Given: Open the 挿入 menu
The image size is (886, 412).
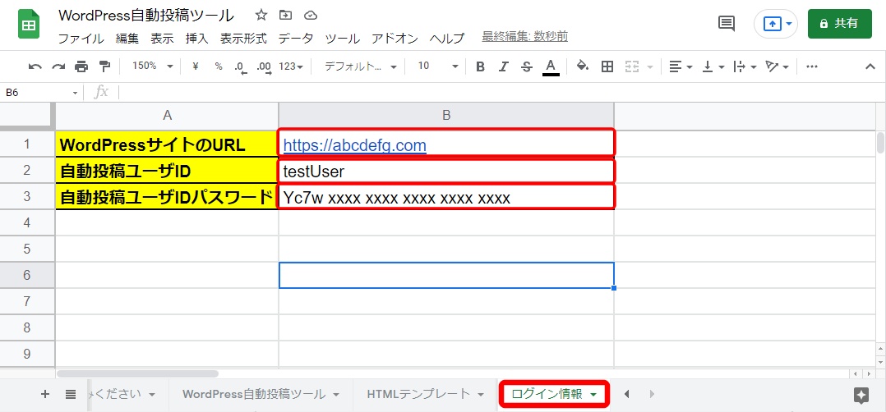Looking at the screenshot, I should [196, 39].
